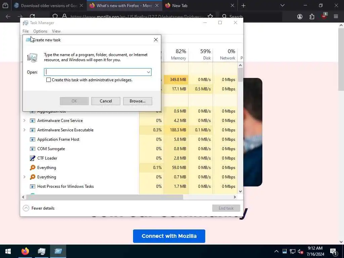The width and height of the screenshot is (344, 258).
Task: Sort processes by Disk column
Action: (x=201, y=54)
